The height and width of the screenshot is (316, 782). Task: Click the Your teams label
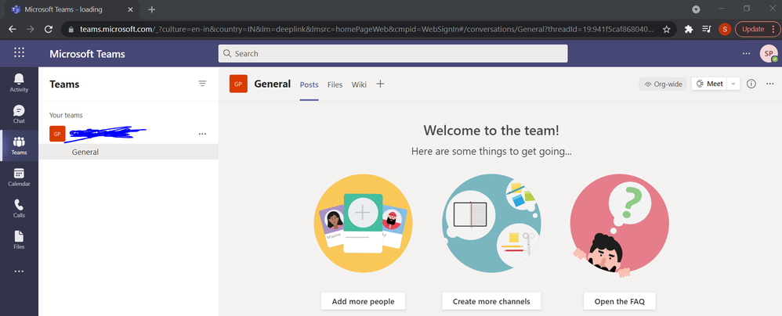66,115
